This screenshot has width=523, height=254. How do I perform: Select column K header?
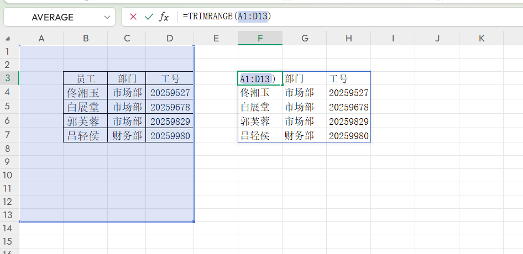(x=481, y=38)
